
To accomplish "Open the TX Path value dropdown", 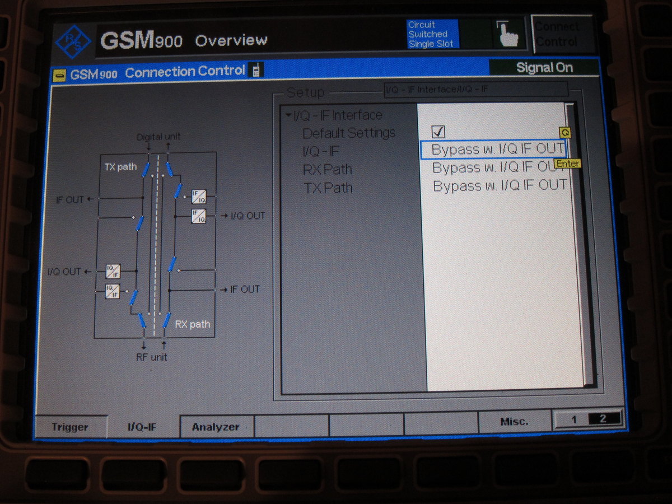I will coord(500,185).
